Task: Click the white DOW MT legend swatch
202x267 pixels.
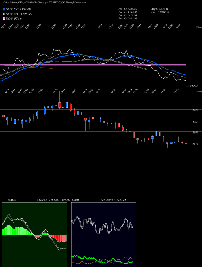Action: click(4, 14)
